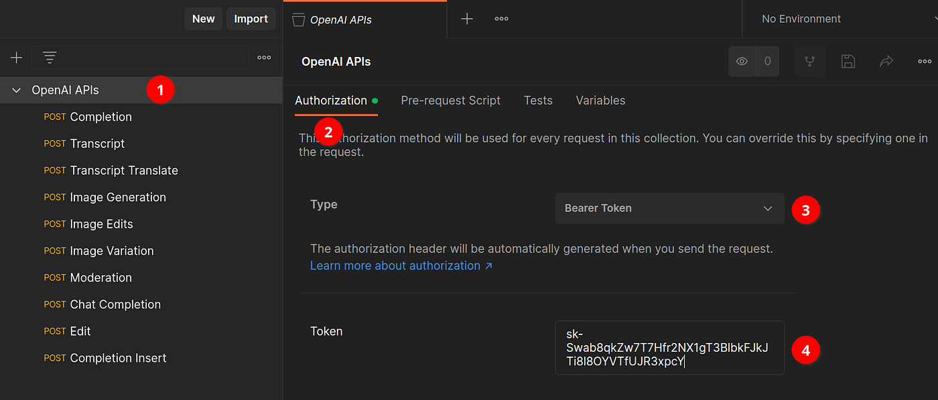Save the collection using the save icon
Viewport: 938px width, 400px height.
pyautogui.click(x=848, y=61)
